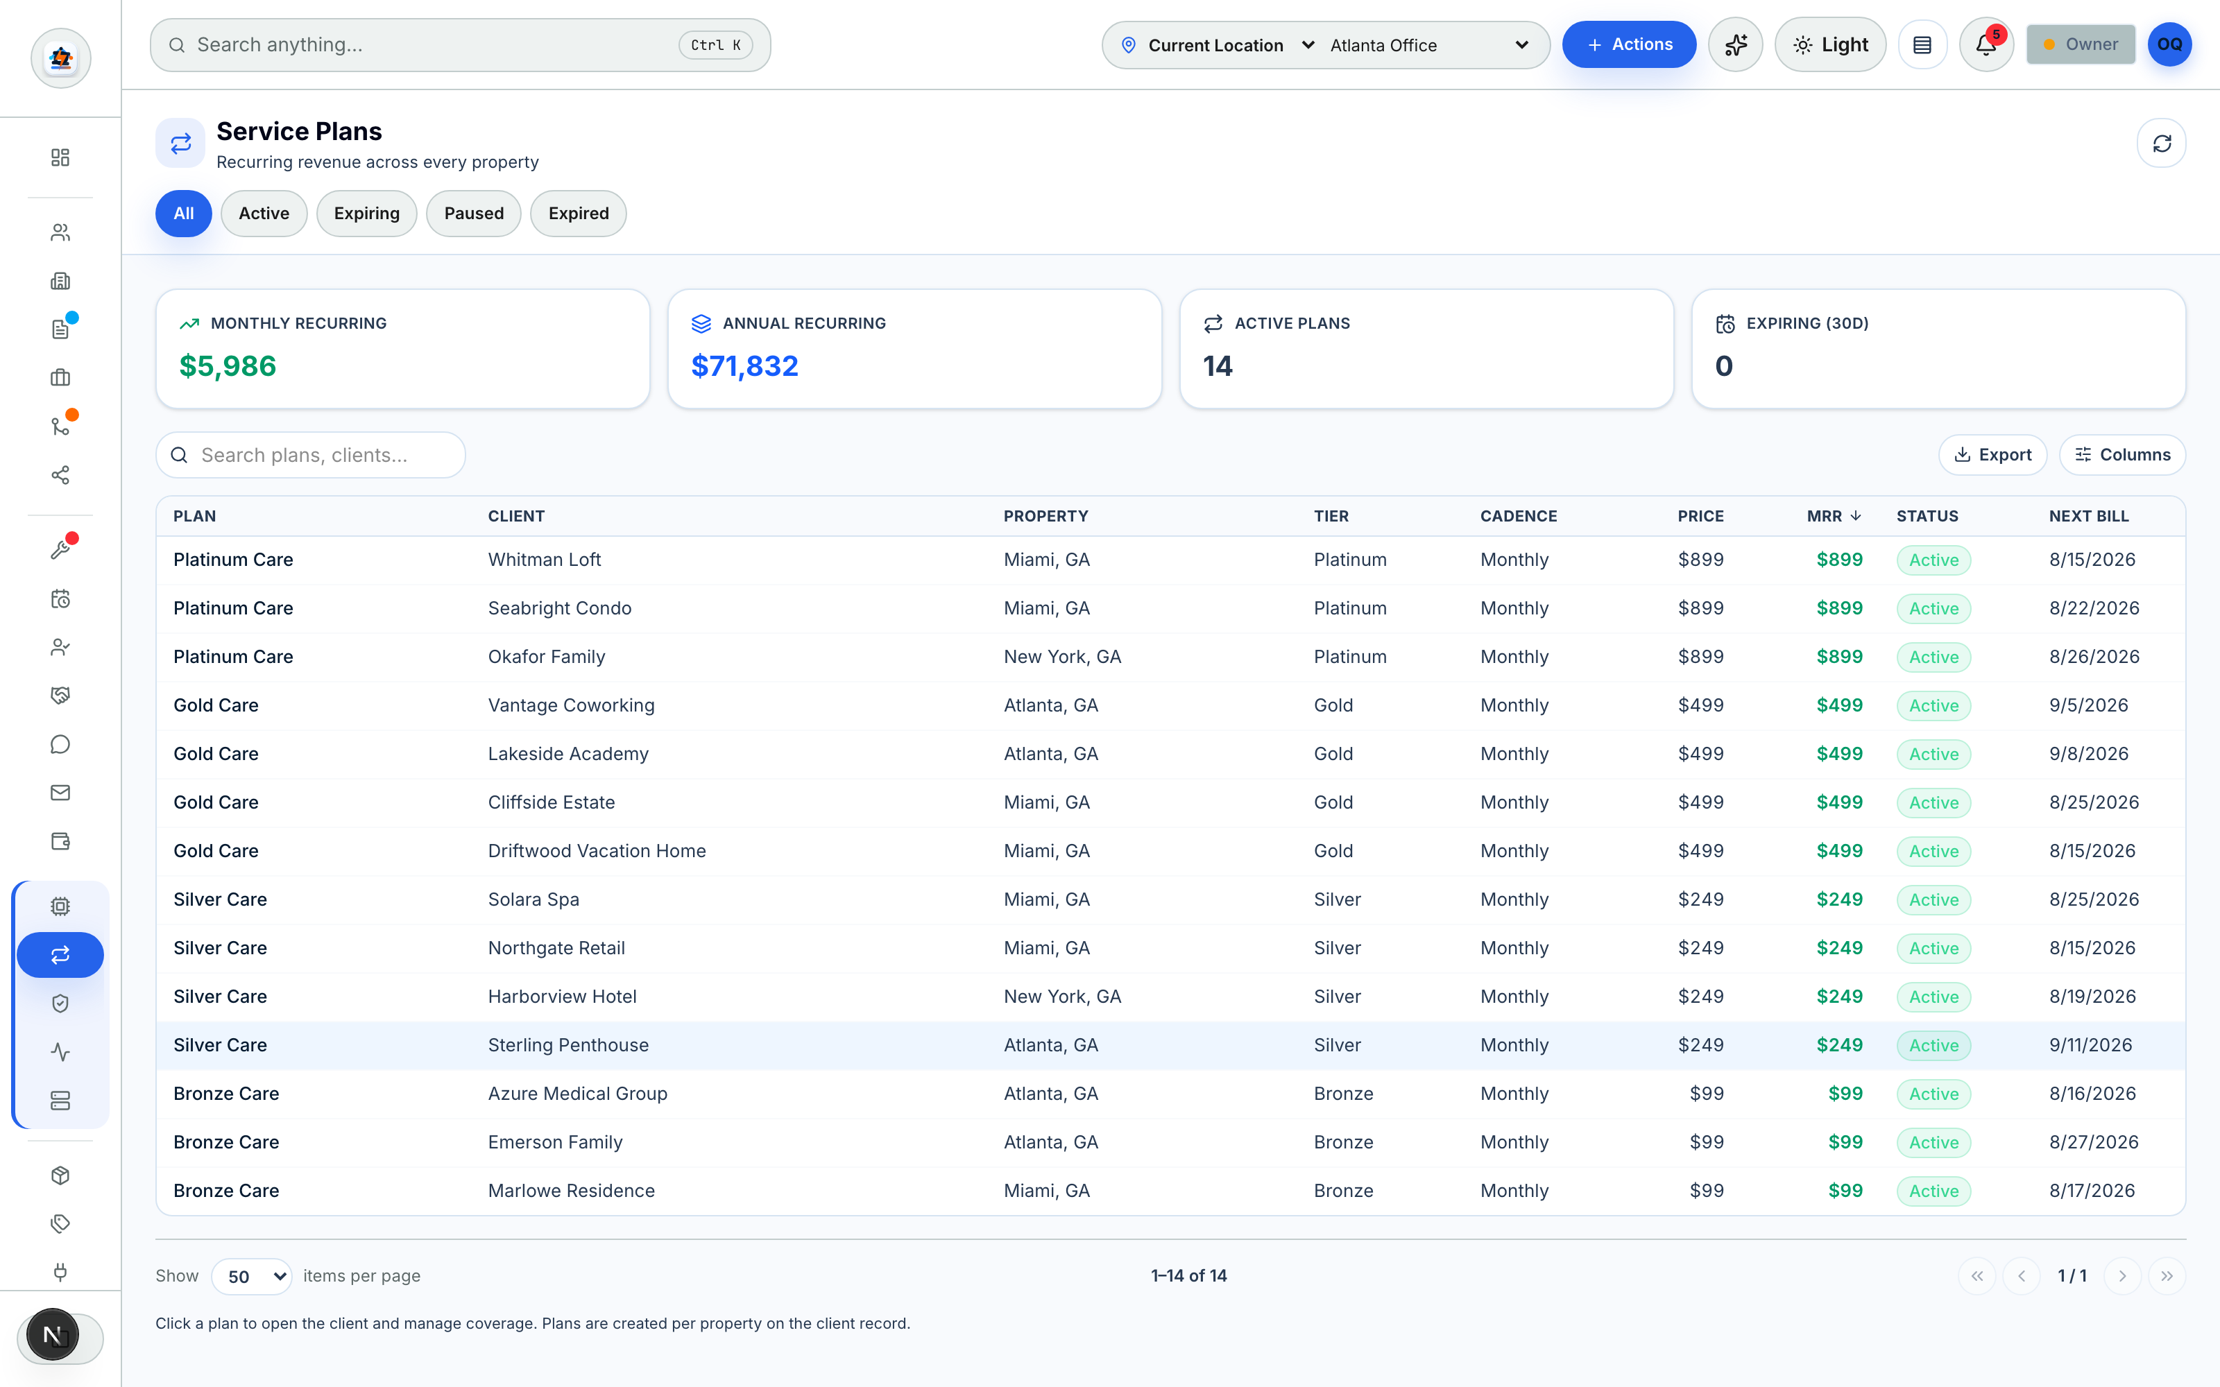Screen dimensions: 2220x1387
Task: Go to first page double arrow
Action: coord(1977,1276)
